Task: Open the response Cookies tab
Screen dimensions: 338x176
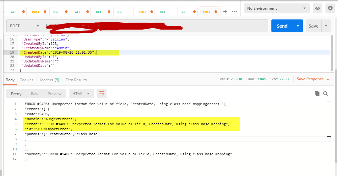Action: click(26, 80)
